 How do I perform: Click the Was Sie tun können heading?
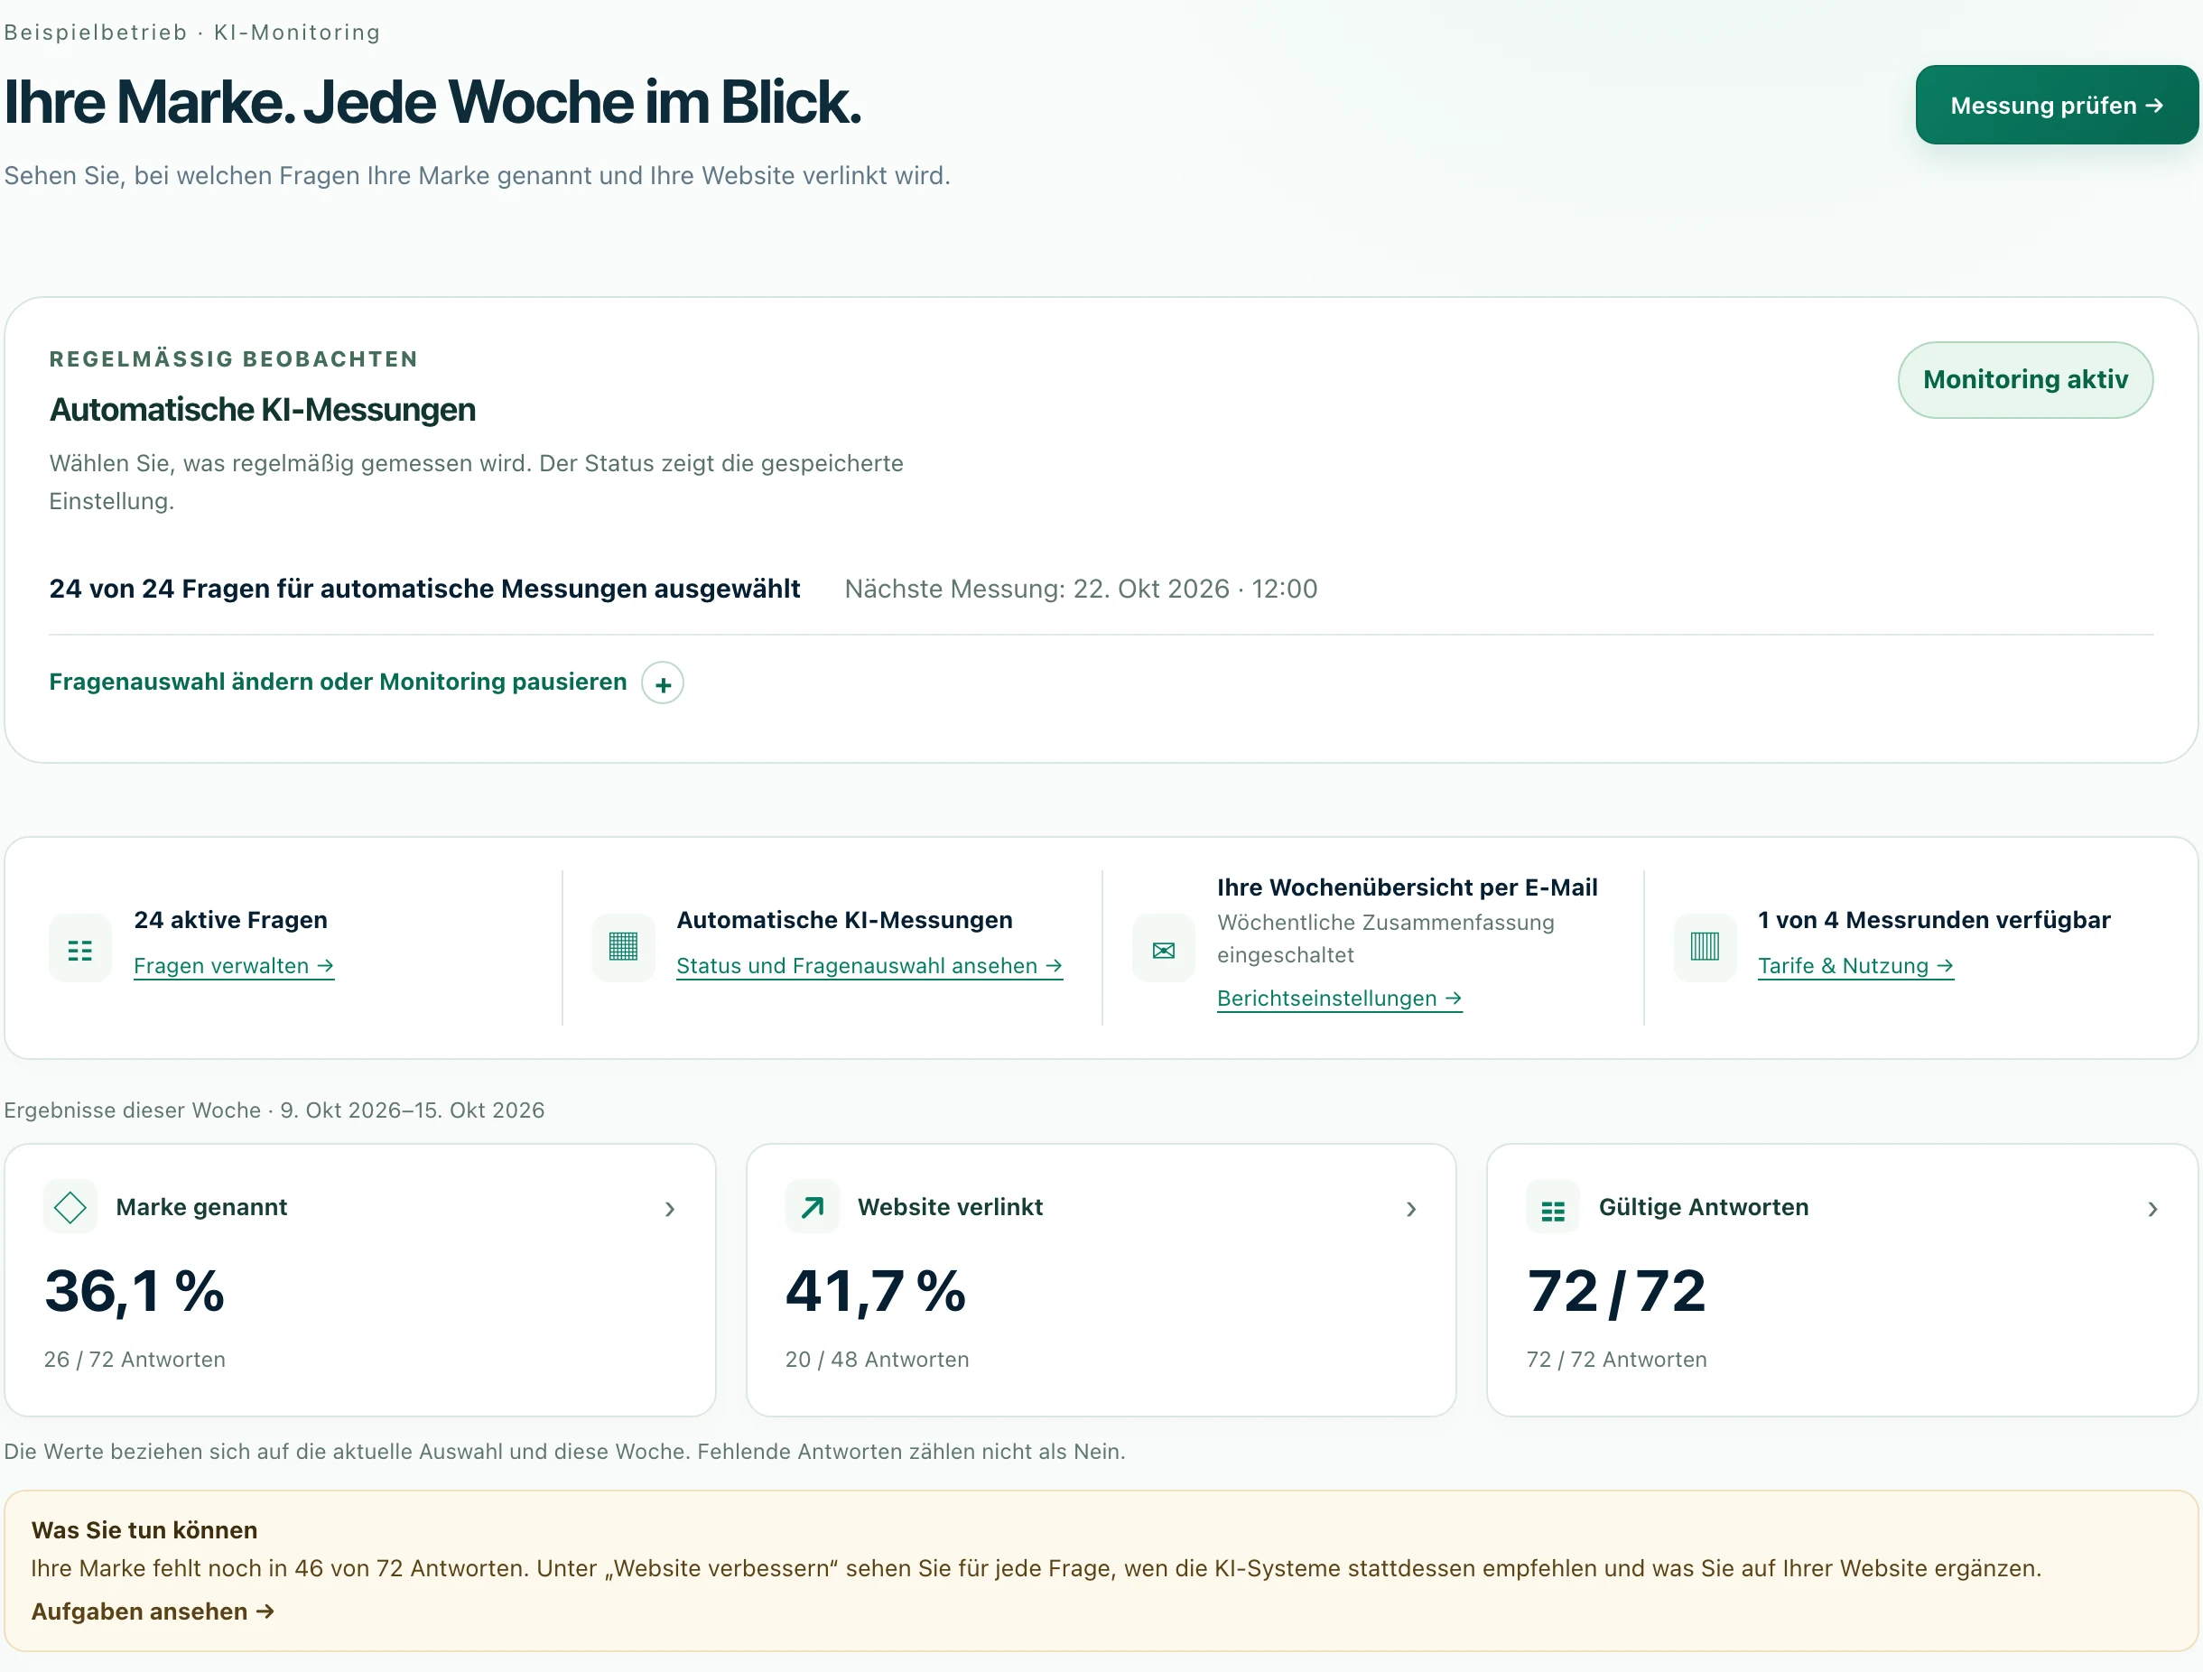144,1529
